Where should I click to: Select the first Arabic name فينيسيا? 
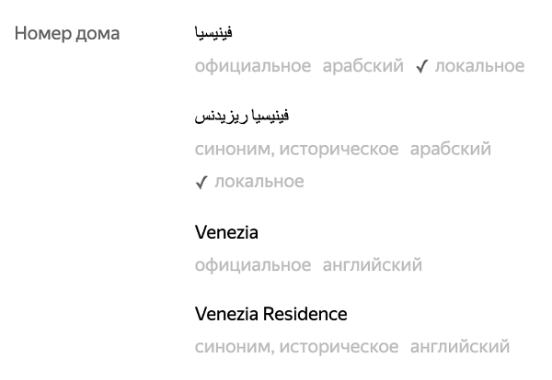[x=213, y=34]
